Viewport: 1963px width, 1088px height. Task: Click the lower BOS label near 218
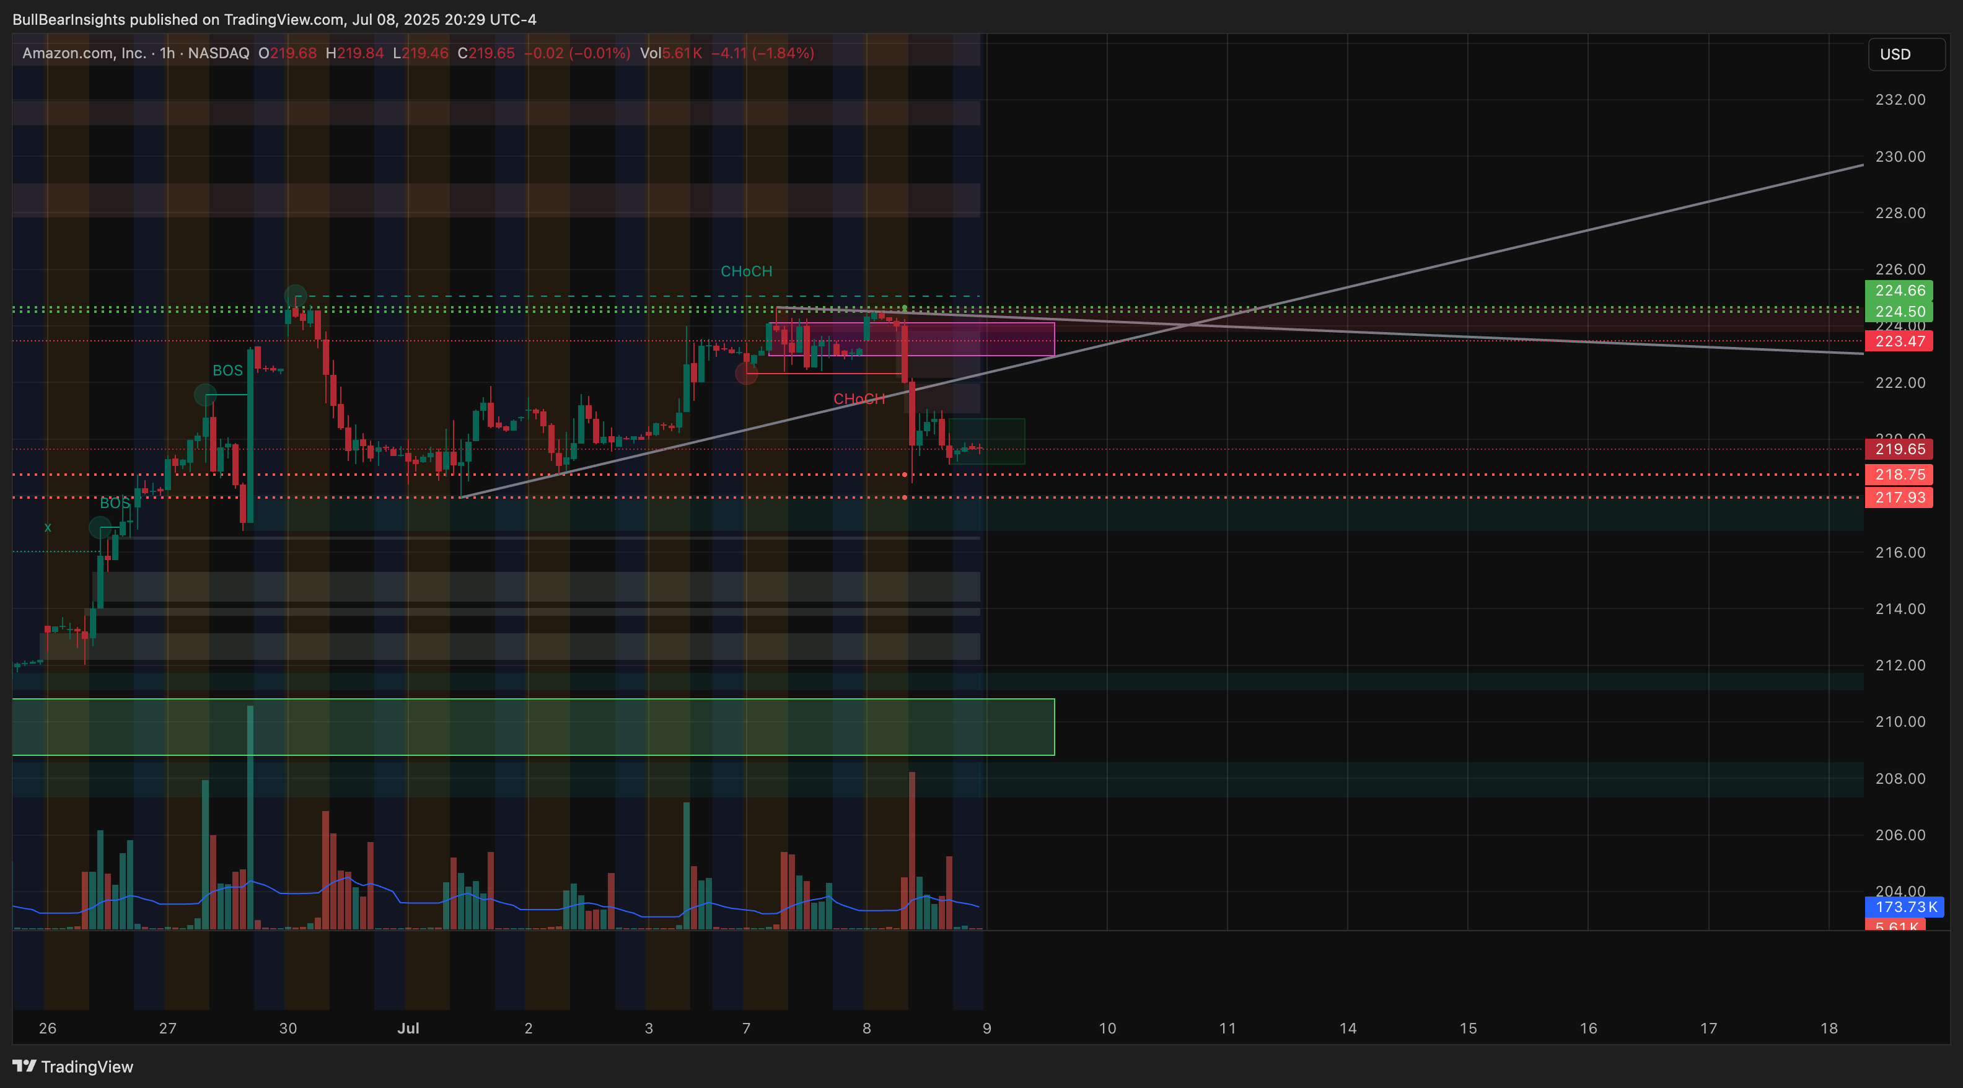pos(115,503)
